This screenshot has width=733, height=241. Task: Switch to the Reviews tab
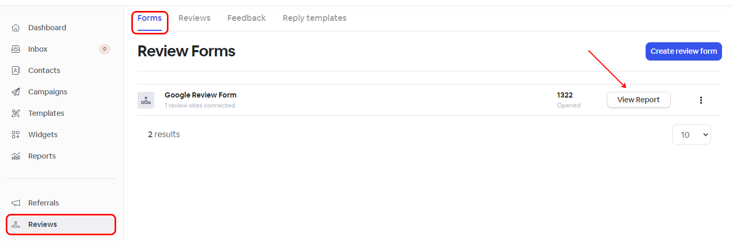coord(194,18)
